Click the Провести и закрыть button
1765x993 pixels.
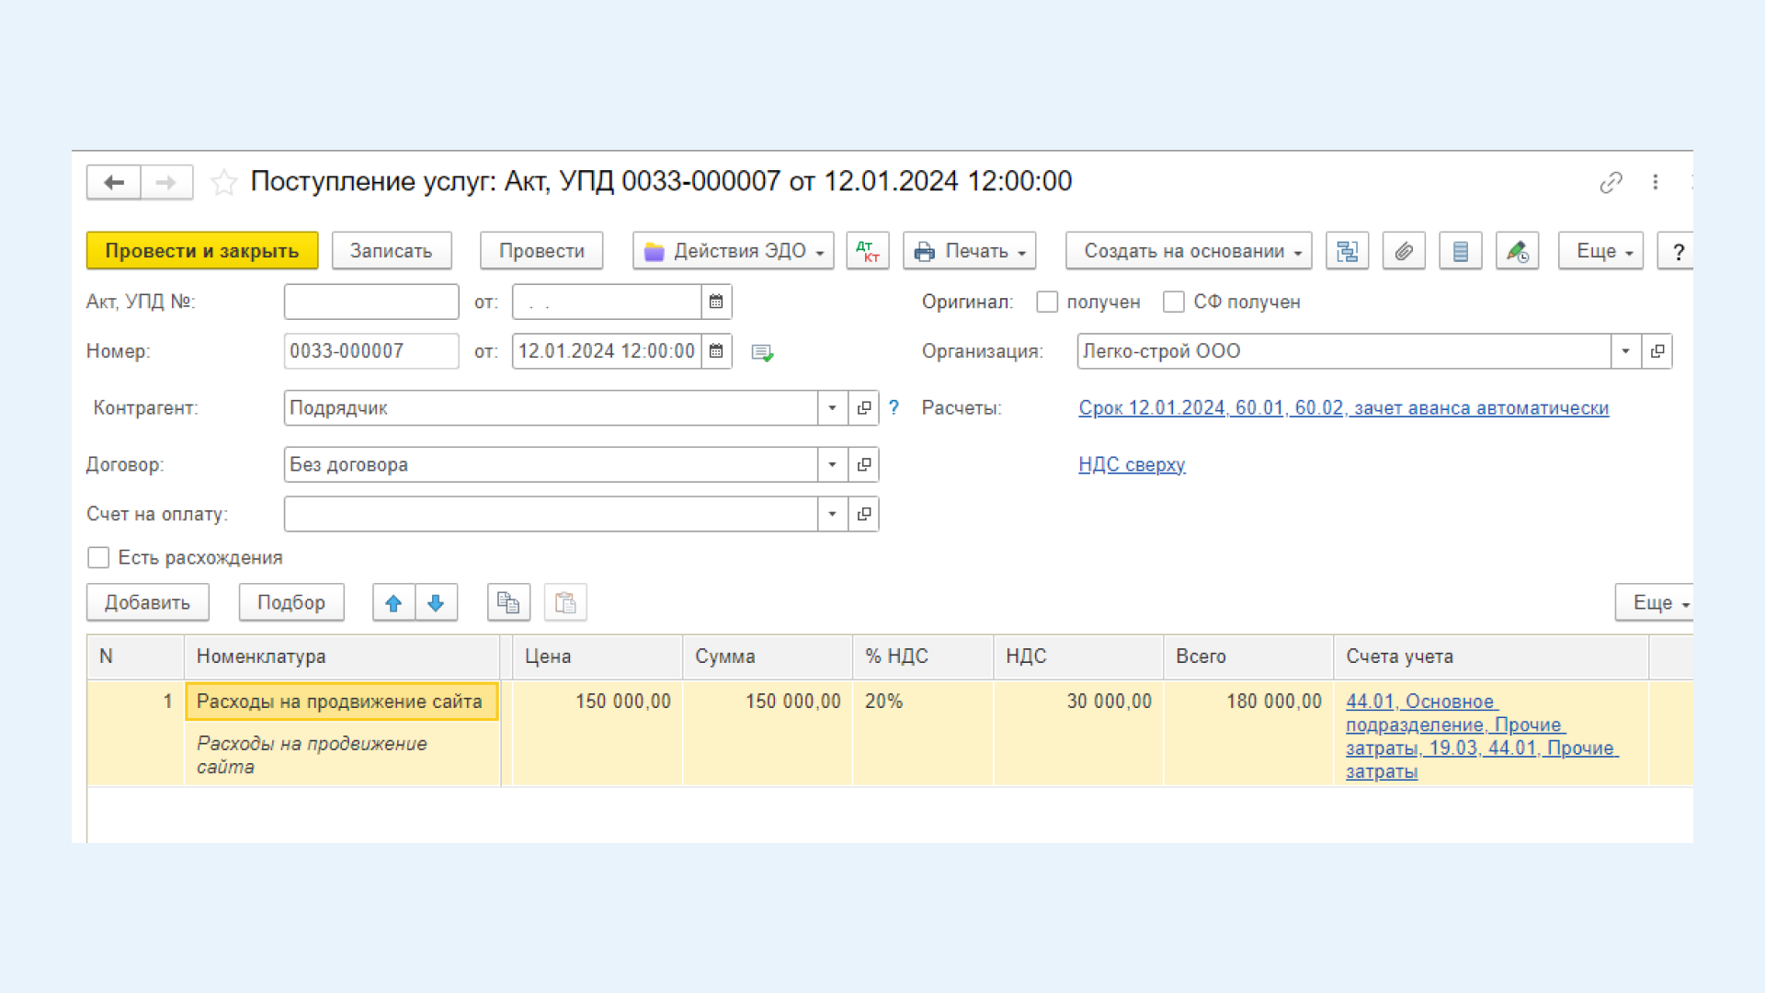pos(200,251)
